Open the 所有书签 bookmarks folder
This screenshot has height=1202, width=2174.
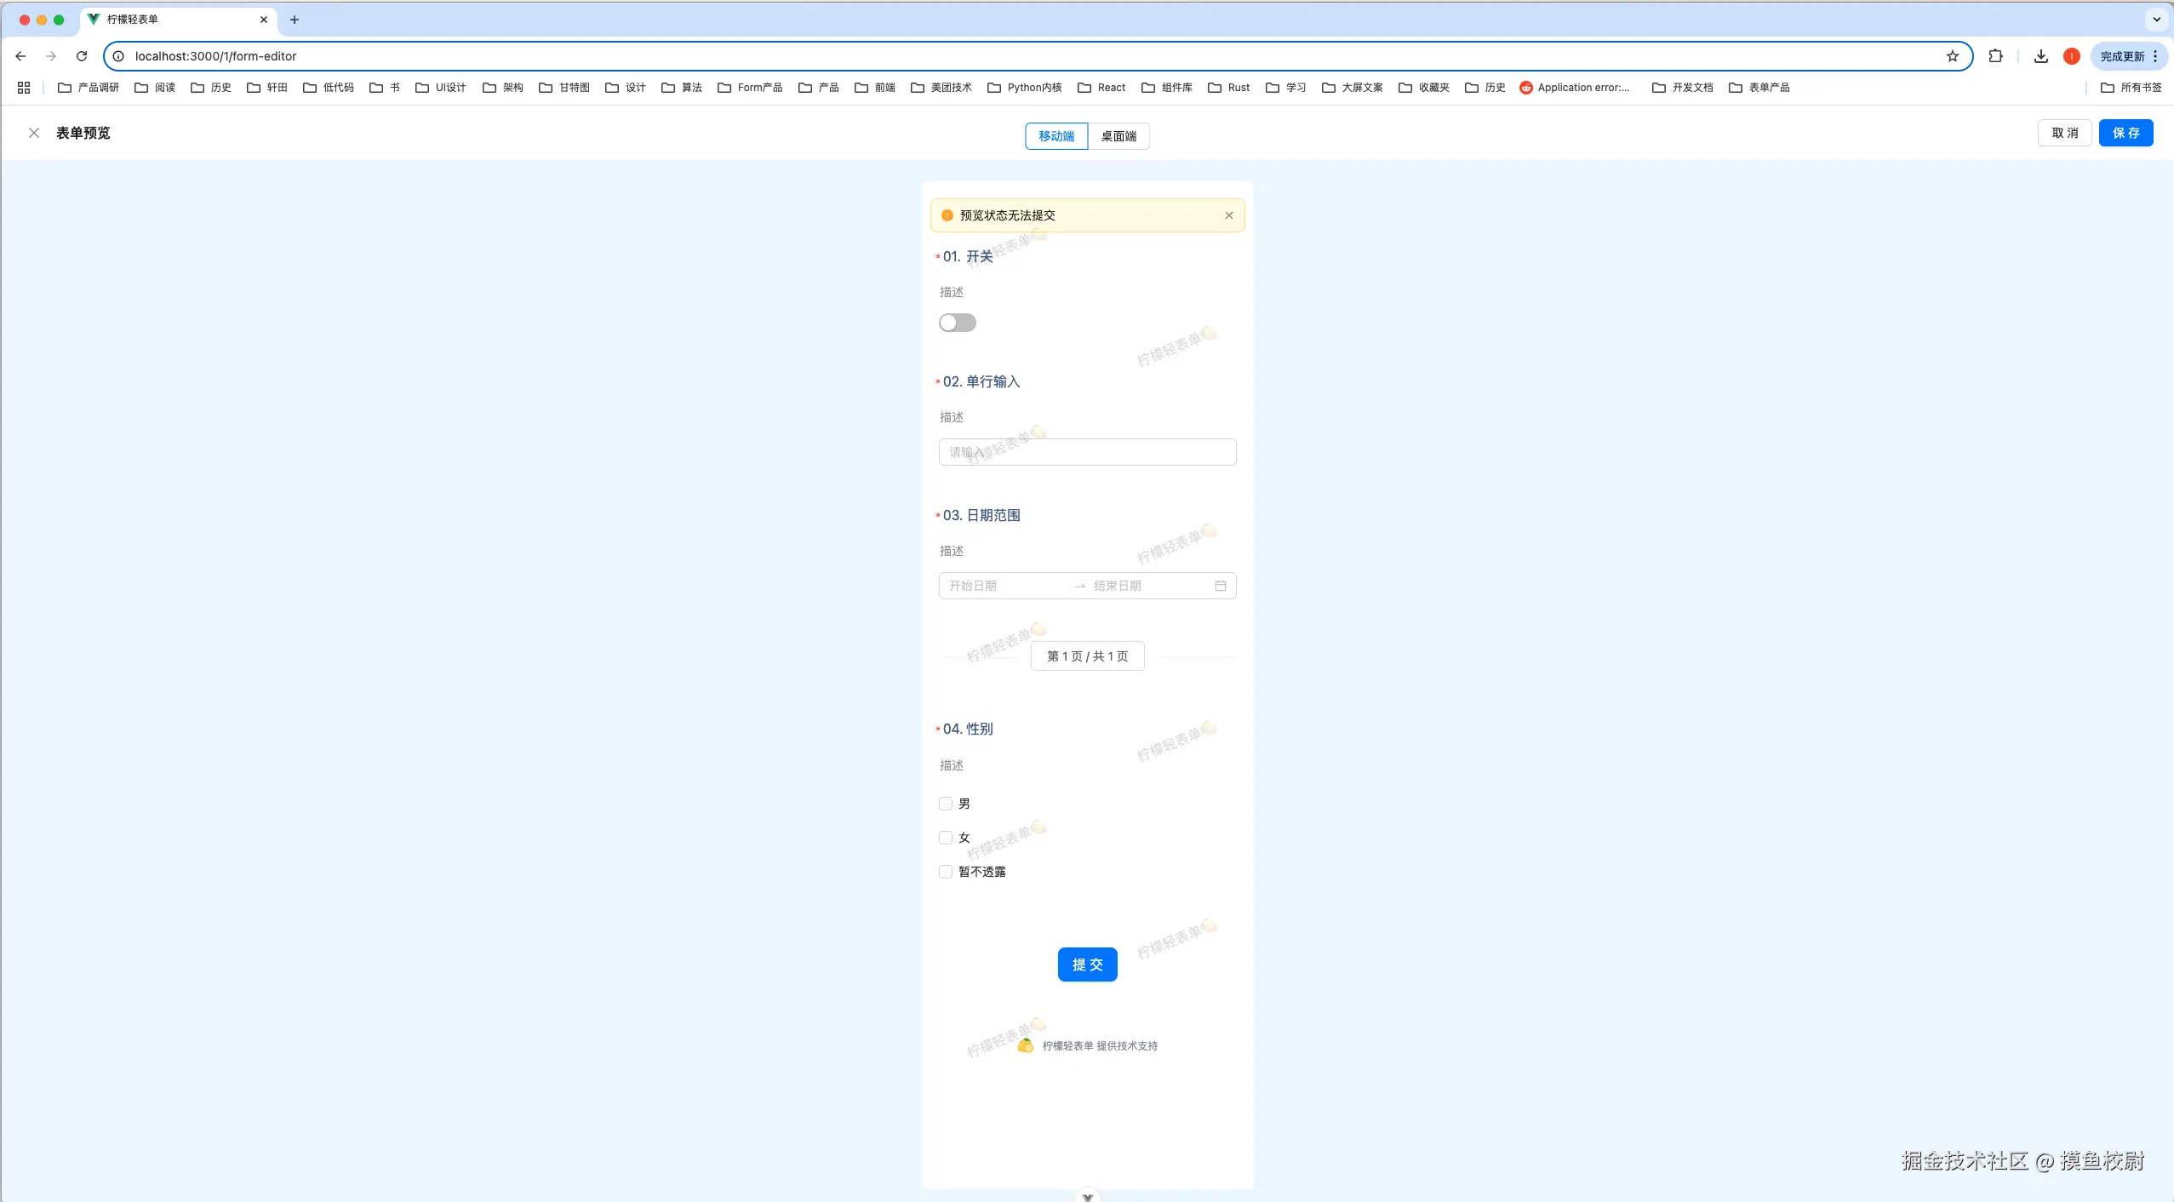pyautogui.click(x=2131, y=88)
